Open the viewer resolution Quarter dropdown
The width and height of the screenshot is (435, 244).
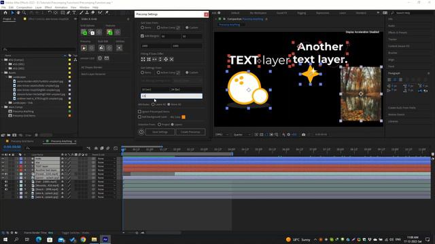[242, 134]
